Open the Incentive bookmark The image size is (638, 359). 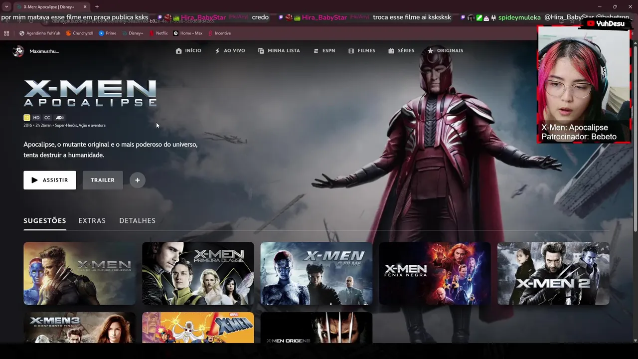pyautogui.click(x=219, y=33)
